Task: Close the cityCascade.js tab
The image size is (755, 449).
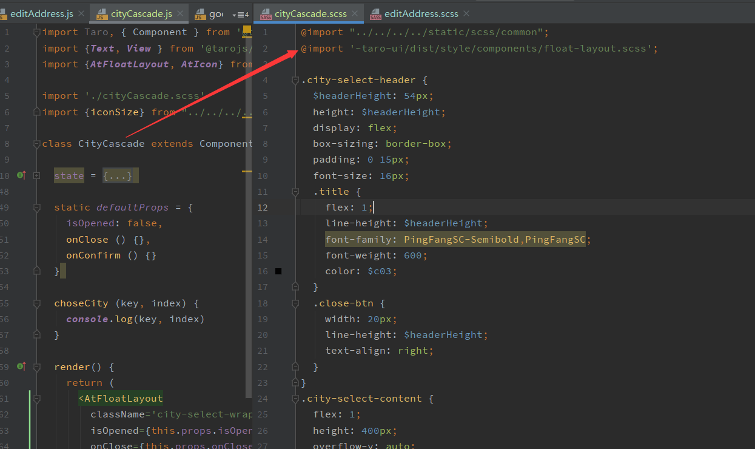Action: pyautogui.click(x=181, y=14)
